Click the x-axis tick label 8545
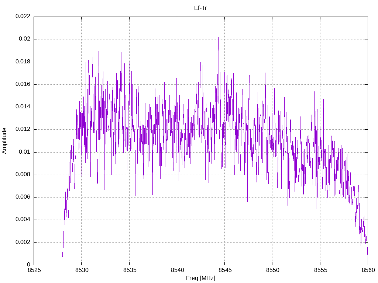Viewport: 378px width, 283px height. [x=225, y=270]
